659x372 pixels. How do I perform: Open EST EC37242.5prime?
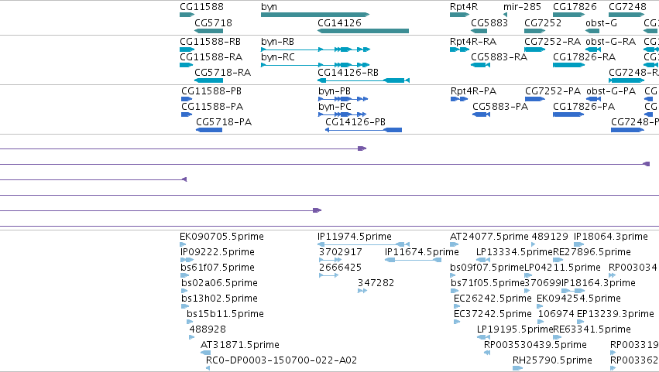coord(493,314)
